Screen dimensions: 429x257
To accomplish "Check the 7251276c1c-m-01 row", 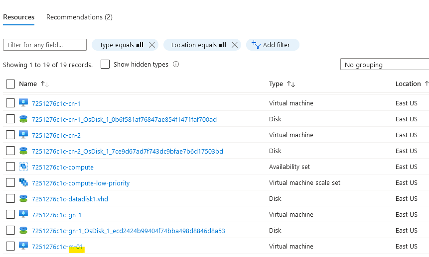I will (x=10, y=246).
